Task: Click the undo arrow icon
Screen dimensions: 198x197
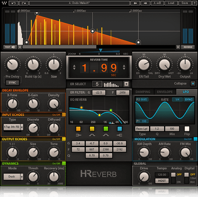Action: coord(14,3)
